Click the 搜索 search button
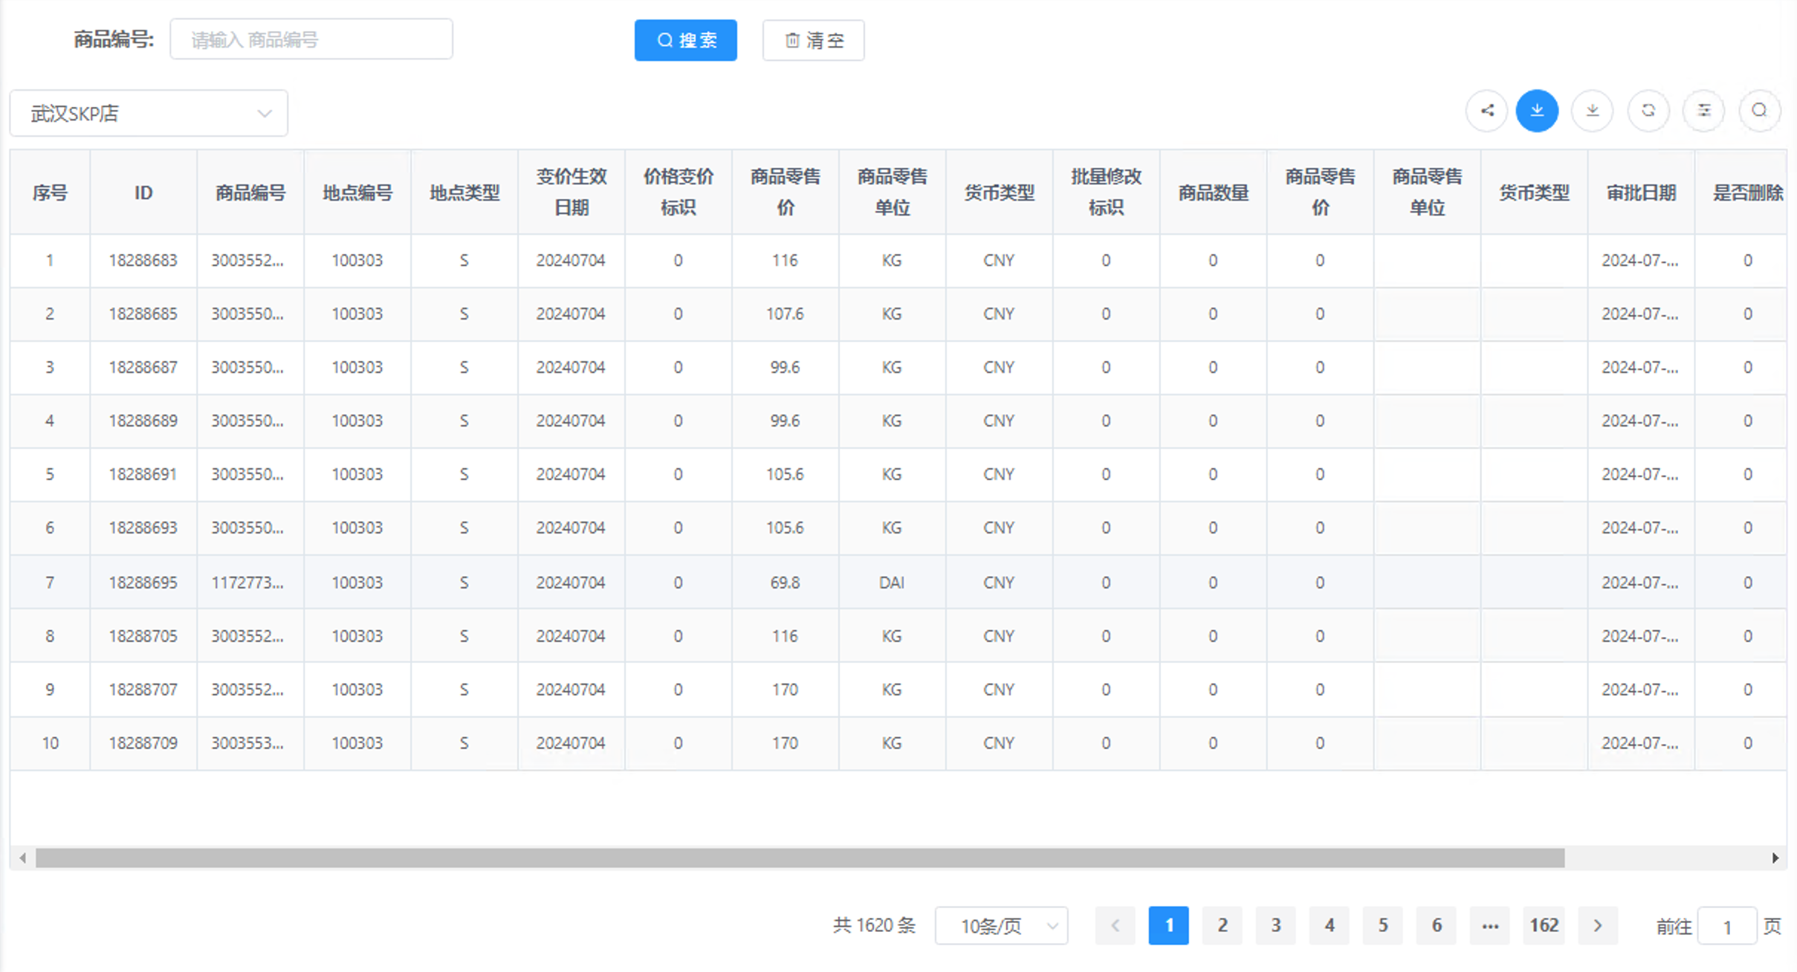The height and width of the screenshot is (972, 1797). point(685,40)
